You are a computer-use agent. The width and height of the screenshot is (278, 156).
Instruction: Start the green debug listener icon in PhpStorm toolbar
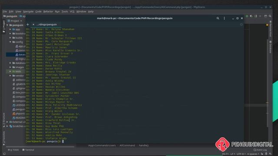click(247, 16)
